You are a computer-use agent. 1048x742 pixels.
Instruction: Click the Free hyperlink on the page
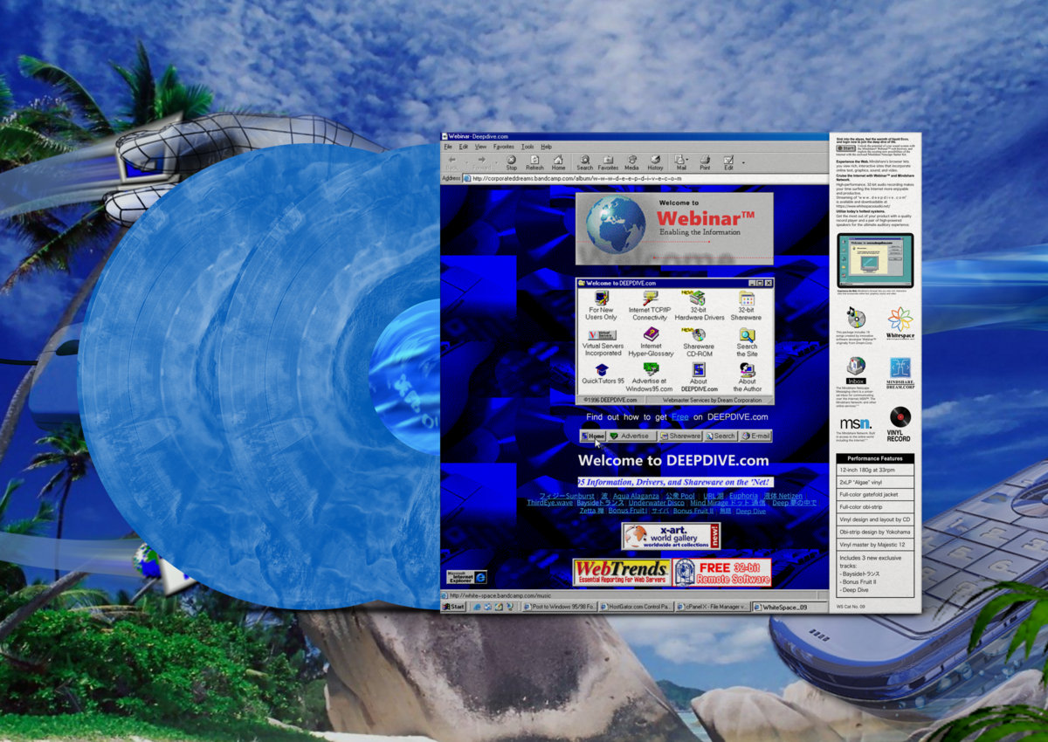point(679,417)
